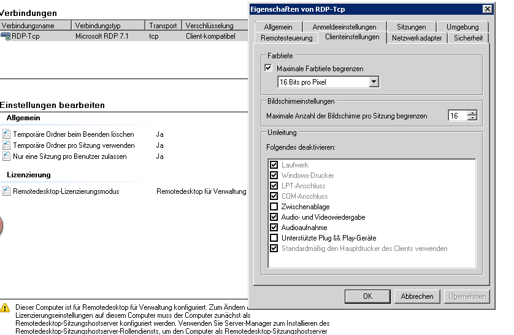Sort by the Verbindungsname column header

pos(36,26)
